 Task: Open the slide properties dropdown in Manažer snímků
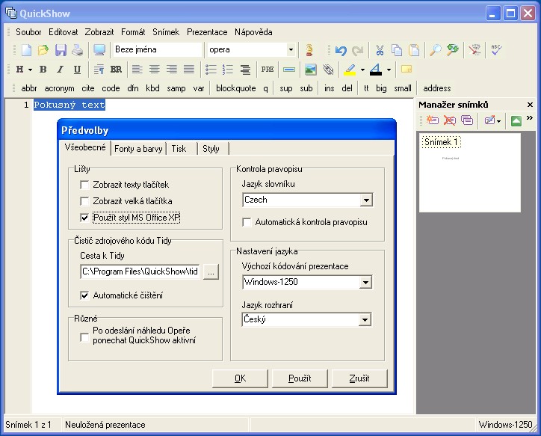click(499, 121)
